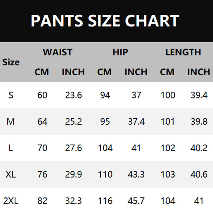This screenshot has width=213, height=213.
Task: Select the HIP column header
Action: click(120, 52)
